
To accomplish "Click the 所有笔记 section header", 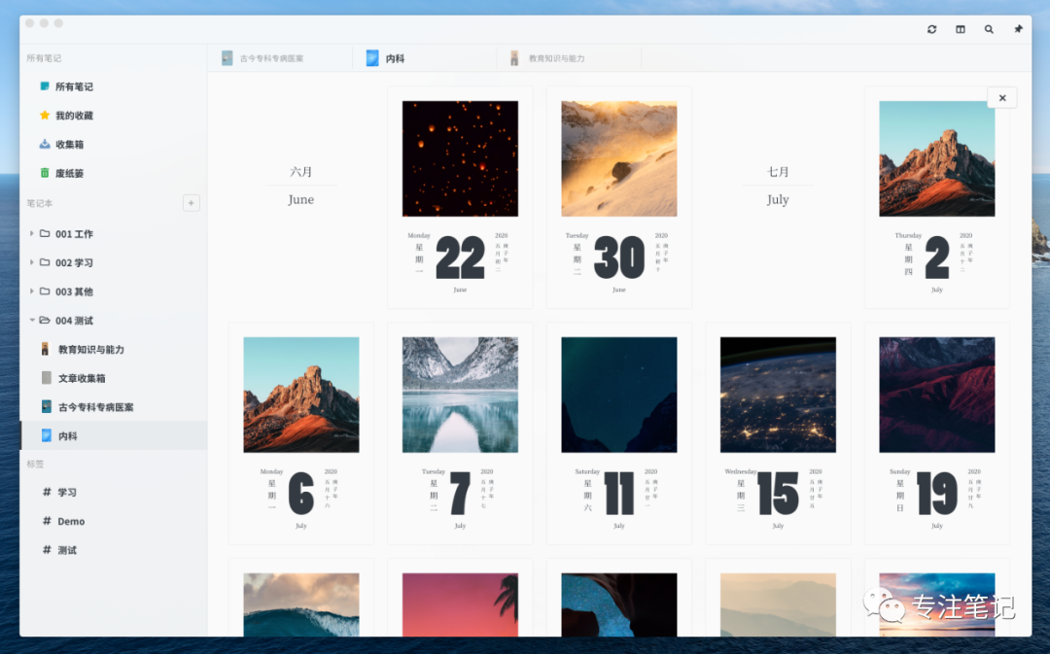I will point(44,58).
